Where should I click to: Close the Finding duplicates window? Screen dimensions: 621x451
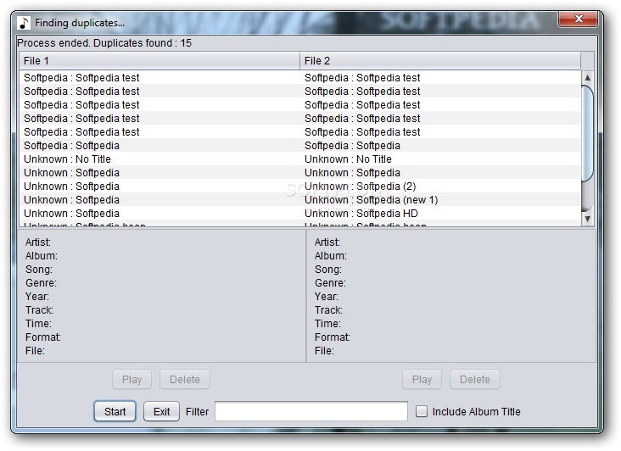578,19
